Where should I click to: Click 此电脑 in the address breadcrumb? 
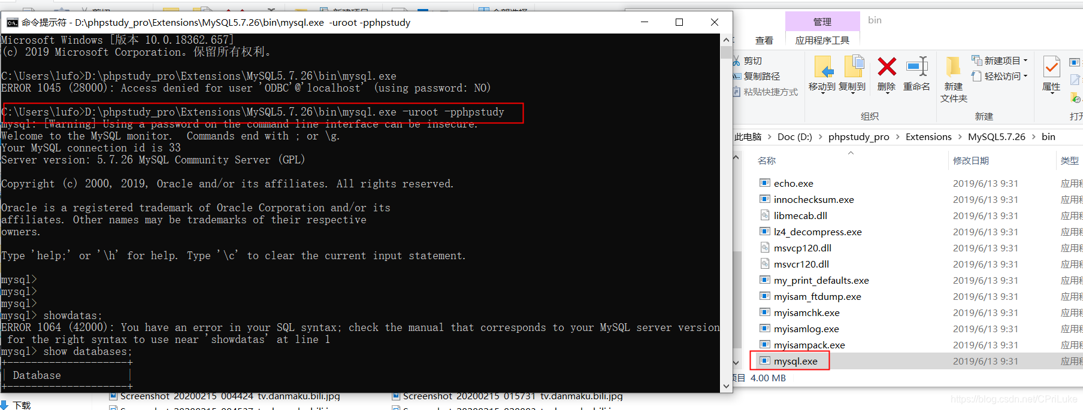point(748,136)
